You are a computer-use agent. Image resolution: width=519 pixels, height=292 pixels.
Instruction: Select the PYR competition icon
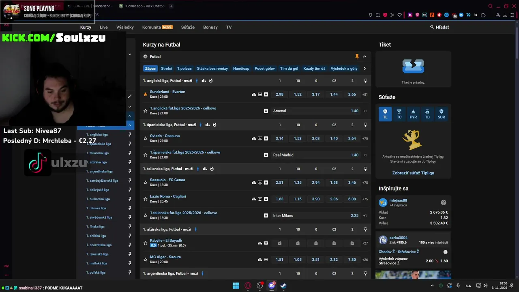point(413,114)
